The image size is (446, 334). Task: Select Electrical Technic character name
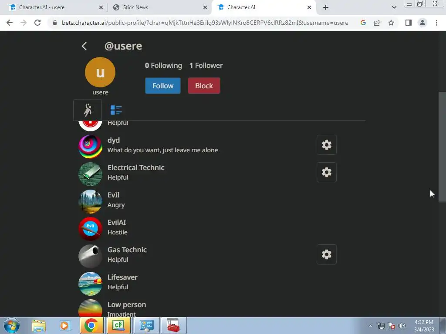pyautogui.click(x=136, y=167)
